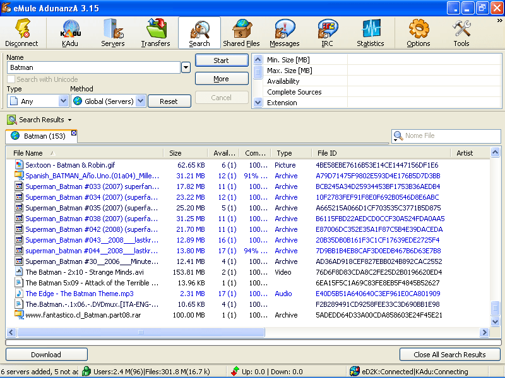The height and width of the screenshot is (378, 505).
Task: Click the Nome File filter magnifier icon
Action: point(398,136)
